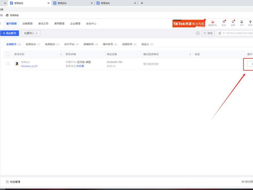The height and width of the screenshot is (190, 253).
Task: Open the 消息 notification bell
Action: (x=233, y=22)
